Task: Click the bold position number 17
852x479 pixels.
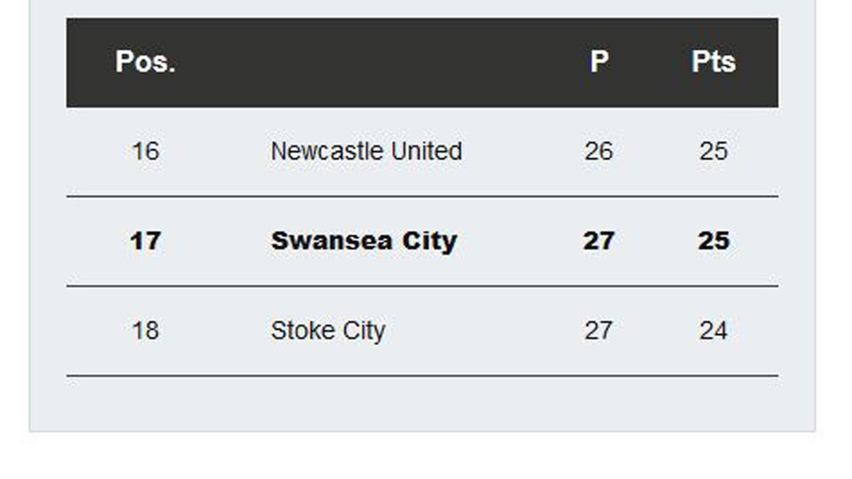Action: [x=146, y=241]
